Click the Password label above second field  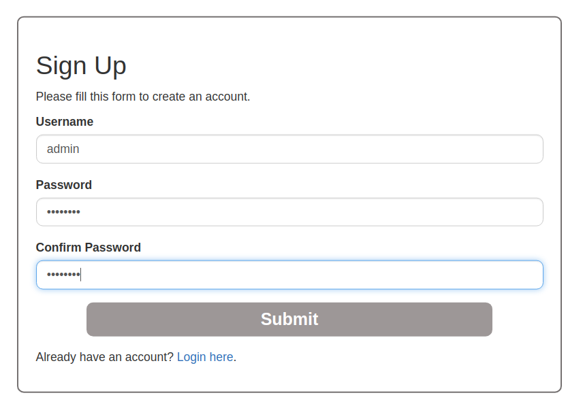click(63, 184)
